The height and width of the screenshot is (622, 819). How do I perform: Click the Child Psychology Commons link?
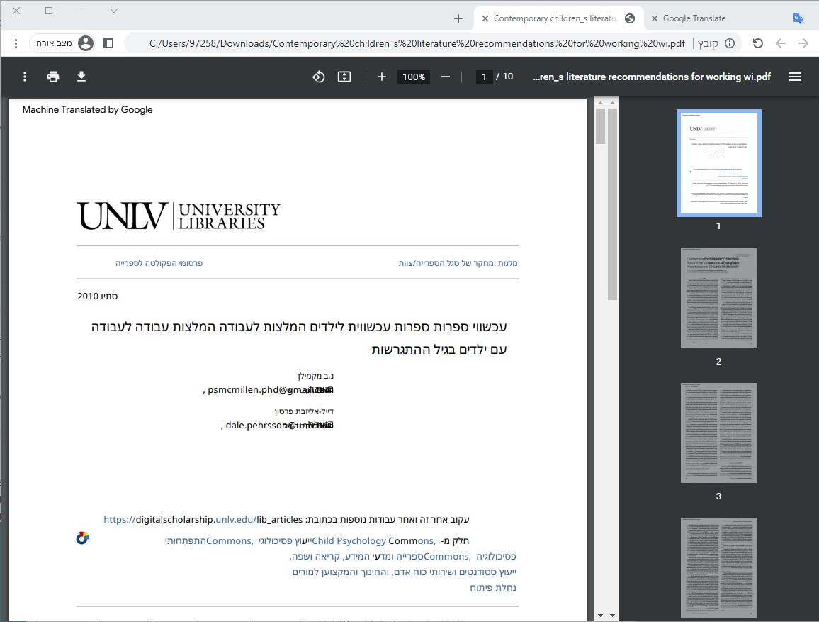click(x=349, y=540)
